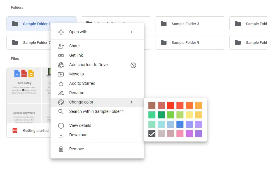Click the checked dark gray color swatch

pos(152,134)
